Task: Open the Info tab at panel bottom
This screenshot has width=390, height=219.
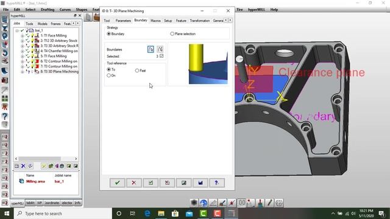Action: [x=77, y=203]
